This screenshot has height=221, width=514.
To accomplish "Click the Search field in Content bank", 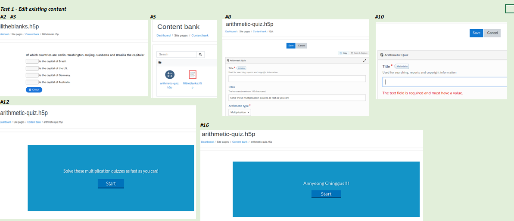I will tap(176, 55).
